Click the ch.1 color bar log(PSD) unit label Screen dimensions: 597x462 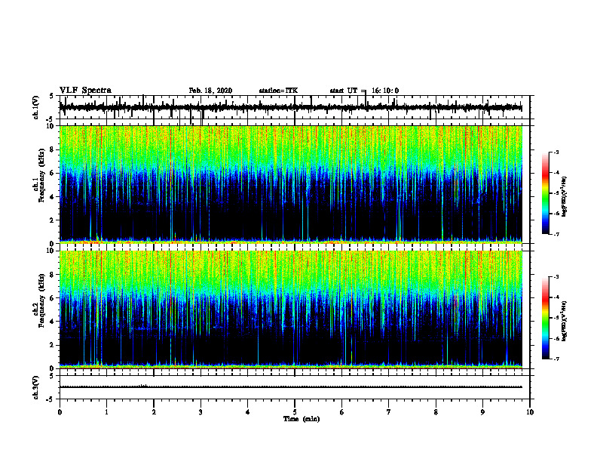click(x=564, y=196)
